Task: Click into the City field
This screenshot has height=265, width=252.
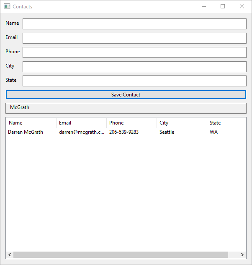Action: tap(134, 67)
